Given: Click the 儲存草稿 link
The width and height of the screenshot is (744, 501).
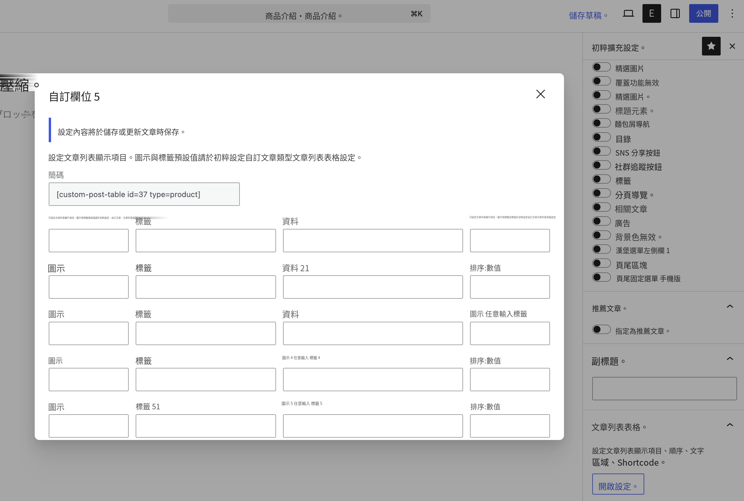Looking at the screenshot, I should coord(588,15).
